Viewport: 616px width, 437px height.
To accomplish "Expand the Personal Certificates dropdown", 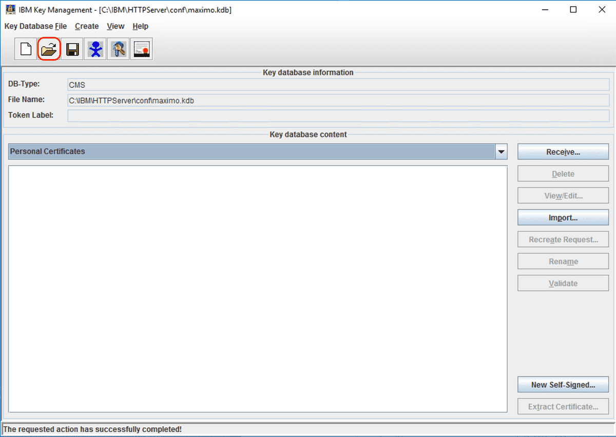I will (500, 151).
